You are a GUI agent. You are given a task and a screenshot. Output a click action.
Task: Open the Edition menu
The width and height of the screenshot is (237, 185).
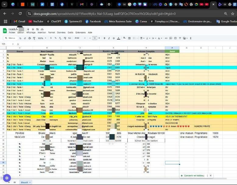(21, 32)
